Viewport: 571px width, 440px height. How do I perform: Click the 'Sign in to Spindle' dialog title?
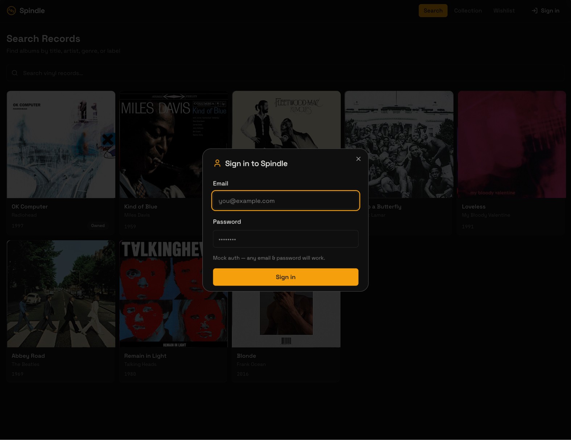pos(256,163)
